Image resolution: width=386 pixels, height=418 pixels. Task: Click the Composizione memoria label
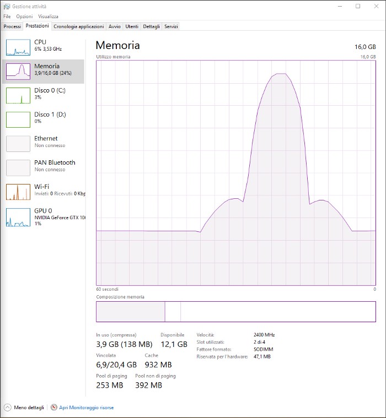coord(120,297)
